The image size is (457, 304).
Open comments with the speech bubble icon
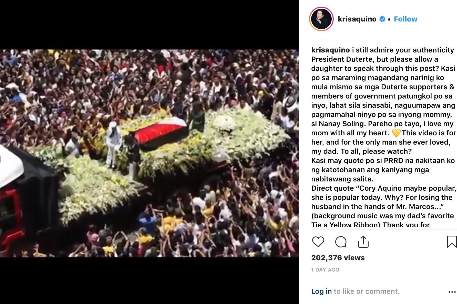point(341,242)
